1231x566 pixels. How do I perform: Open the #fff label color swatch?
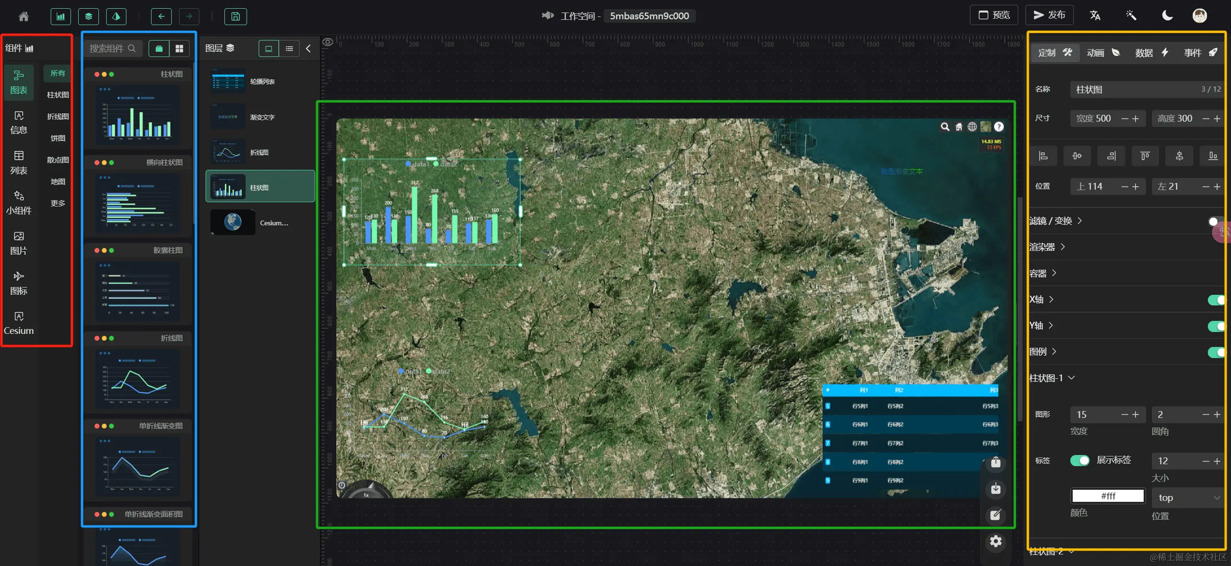1107,496
